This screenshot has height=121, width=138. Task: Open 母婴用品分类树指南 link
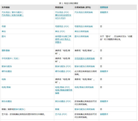coord(83,26)
